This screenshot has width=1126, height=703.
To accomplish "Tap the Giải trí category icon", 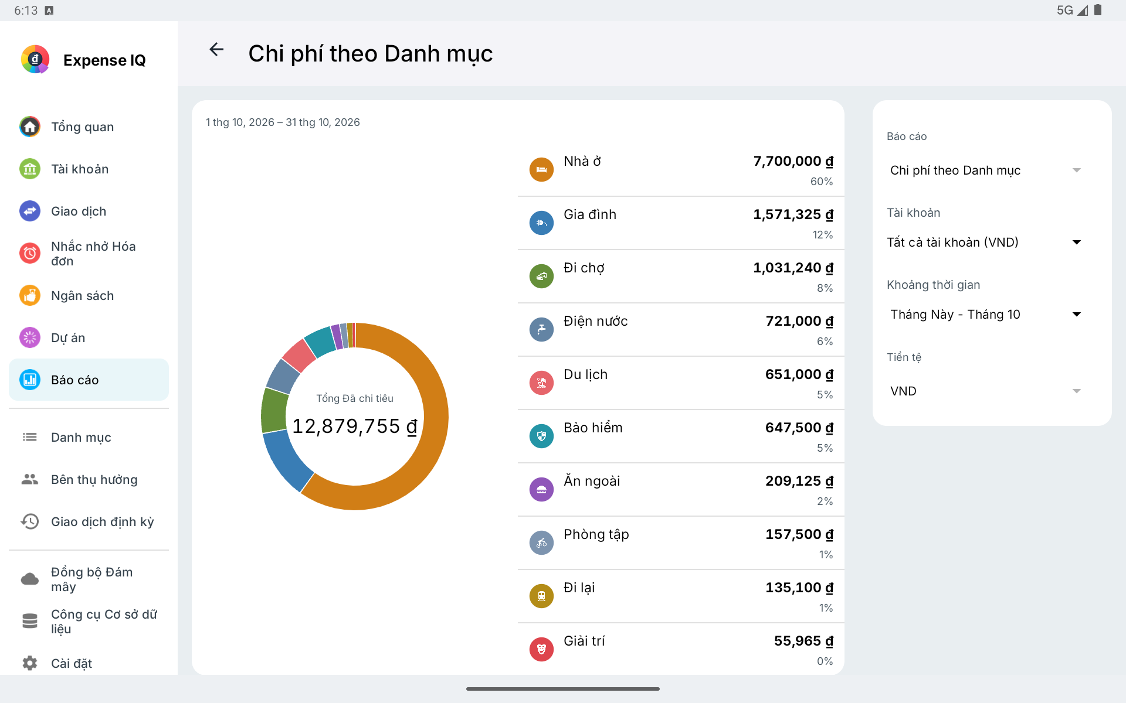I will point(541,650).
